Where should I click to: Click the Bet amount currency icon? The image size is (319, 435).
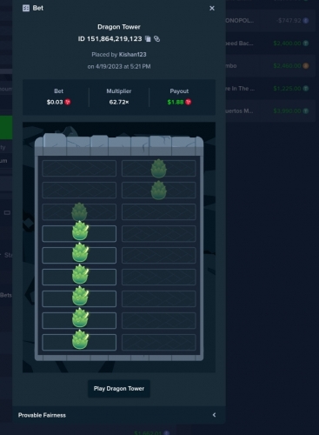pos(68,102)
